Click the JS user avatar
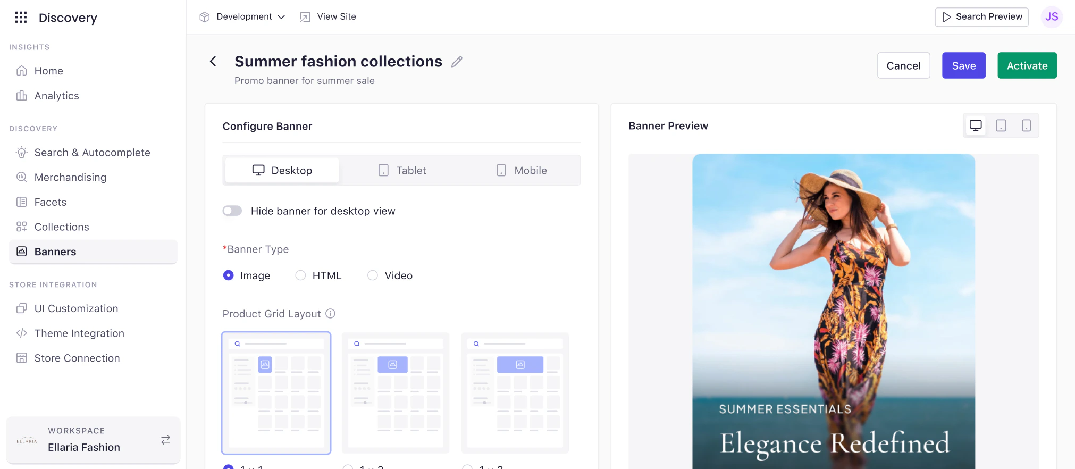Screen dimensions: 1075x469 click(1052, 17)
